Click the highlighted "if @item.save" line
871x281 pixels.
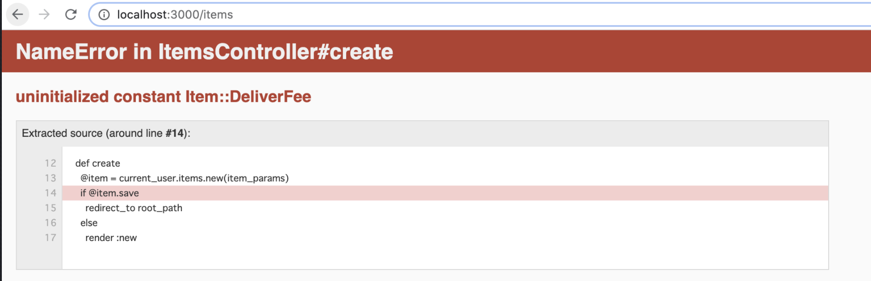click(110, 193)
